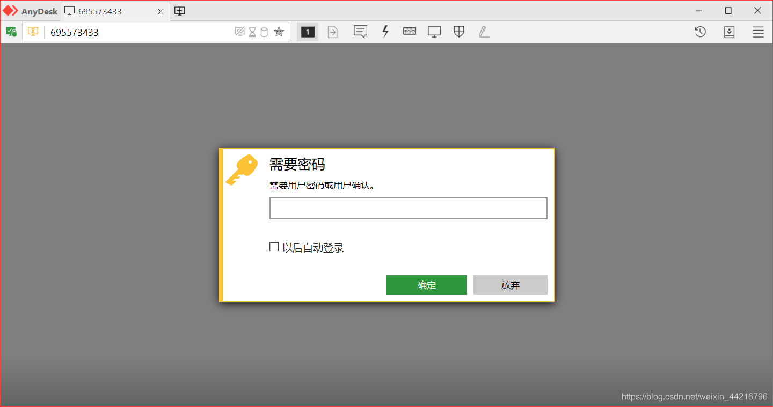Add address to favorites star
The height and width of the screenshot is (407, 773).
pos(279,32)
